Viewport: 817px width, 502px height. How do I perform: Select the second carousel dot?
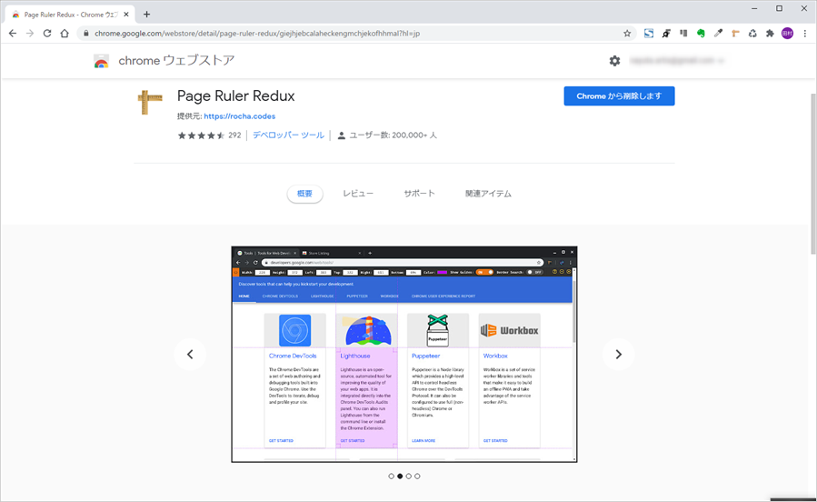[x=400, y=476]
